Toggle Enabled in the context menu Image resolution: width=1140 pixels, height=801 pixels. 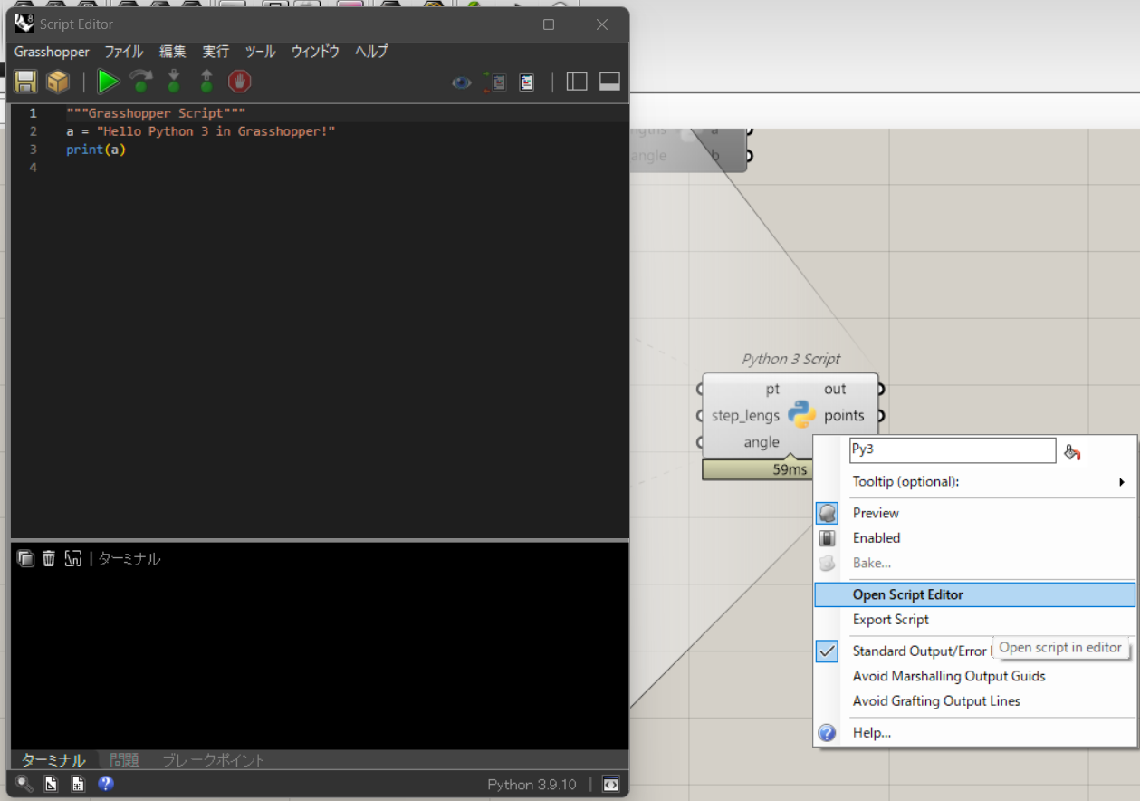(877, 538)
